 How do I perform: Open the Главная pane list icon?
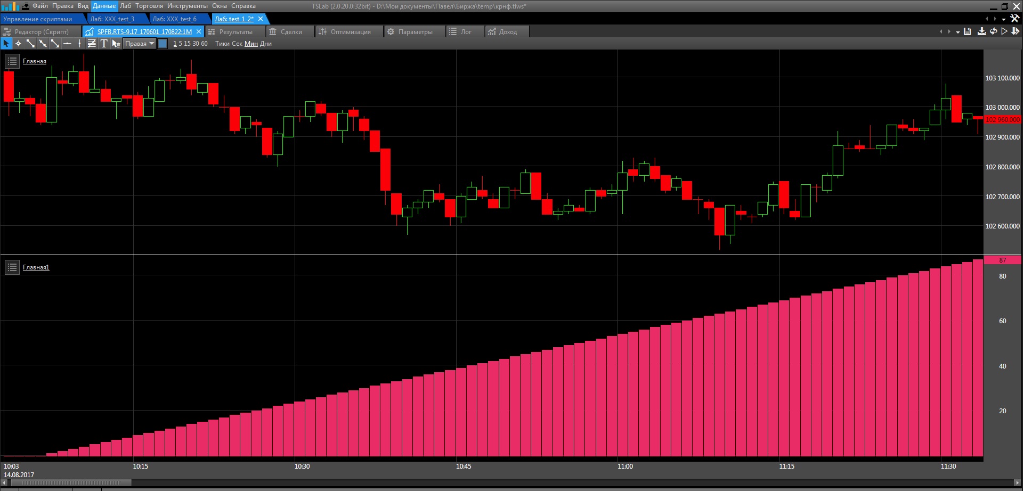coord(12,61)
